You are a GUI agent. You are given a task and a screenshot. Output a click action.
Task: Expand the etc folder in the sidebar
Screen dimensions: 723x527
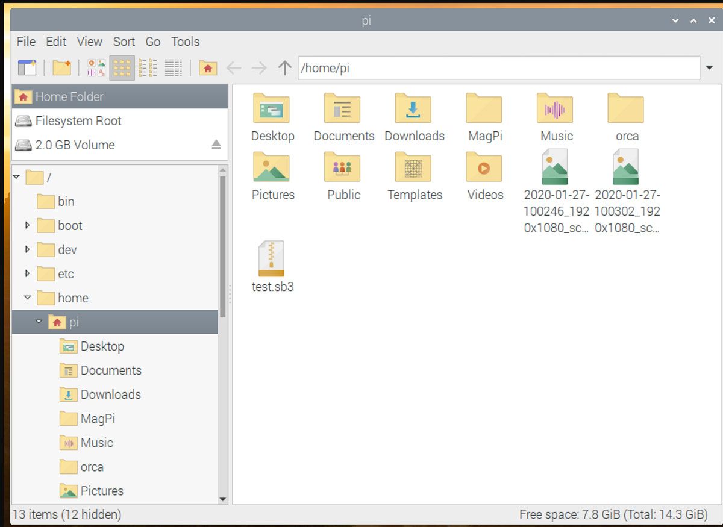[x=27, y=273]
